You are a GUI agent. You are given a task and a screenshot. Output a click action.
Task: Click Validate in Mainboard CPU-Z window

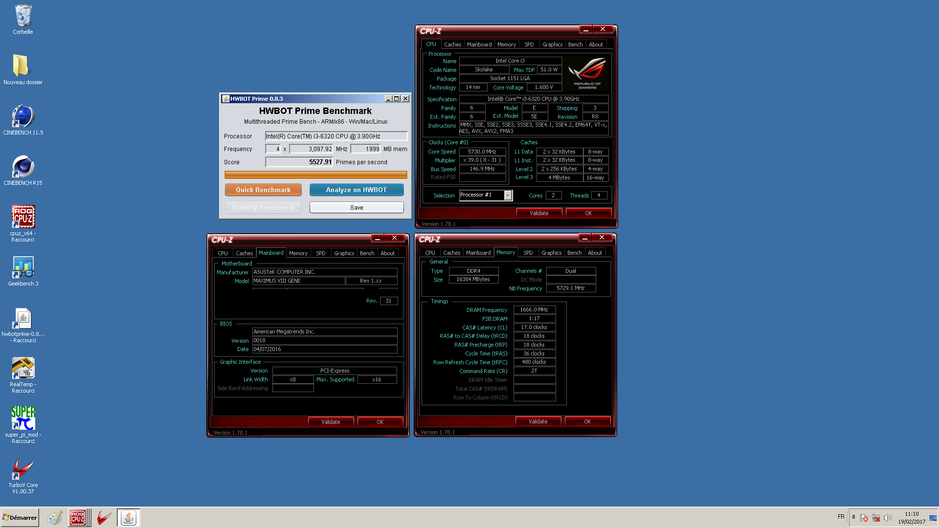click(x=331, y=422)
